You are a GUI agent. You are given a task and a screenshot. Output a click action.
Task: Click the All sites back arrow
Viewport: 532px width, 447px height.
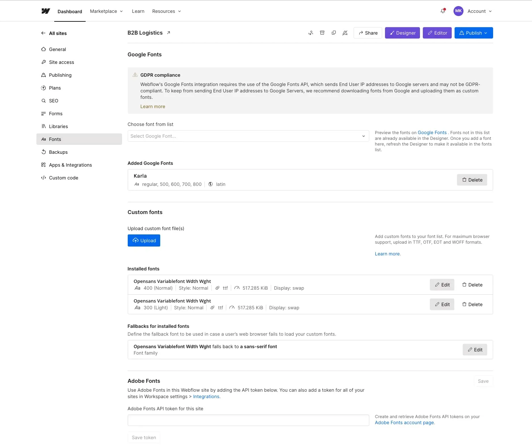point(43,33)
